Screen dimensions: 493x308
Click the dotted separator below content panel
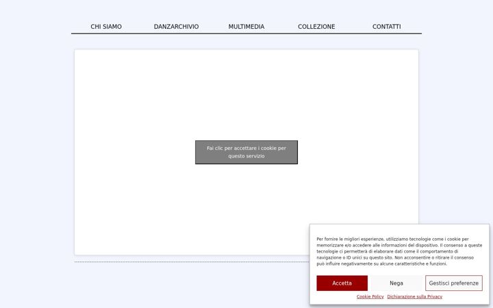[x=192, y=261]
